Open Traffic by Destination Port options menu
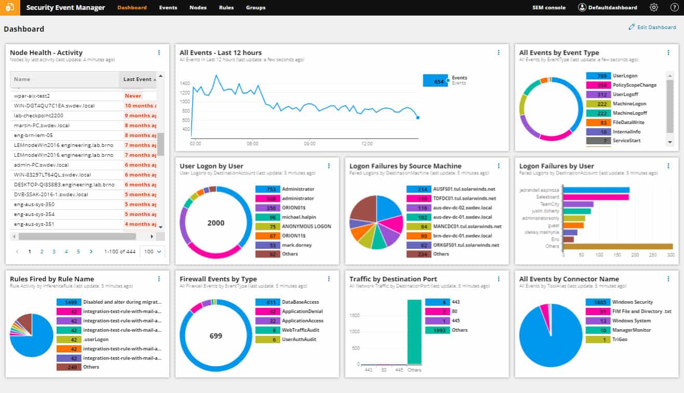The image size is (684, 393). tap(499, 279)
